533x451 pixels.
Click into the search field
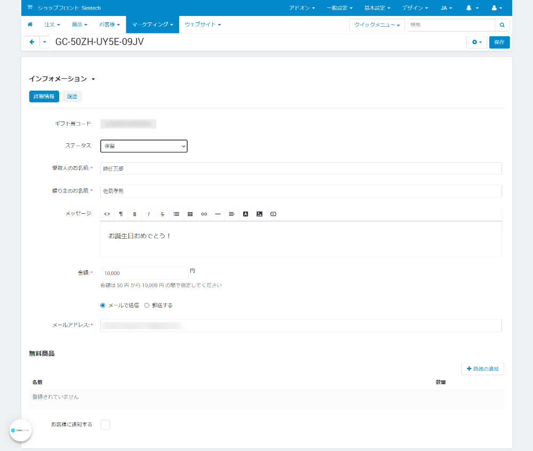tap(451, 25)
